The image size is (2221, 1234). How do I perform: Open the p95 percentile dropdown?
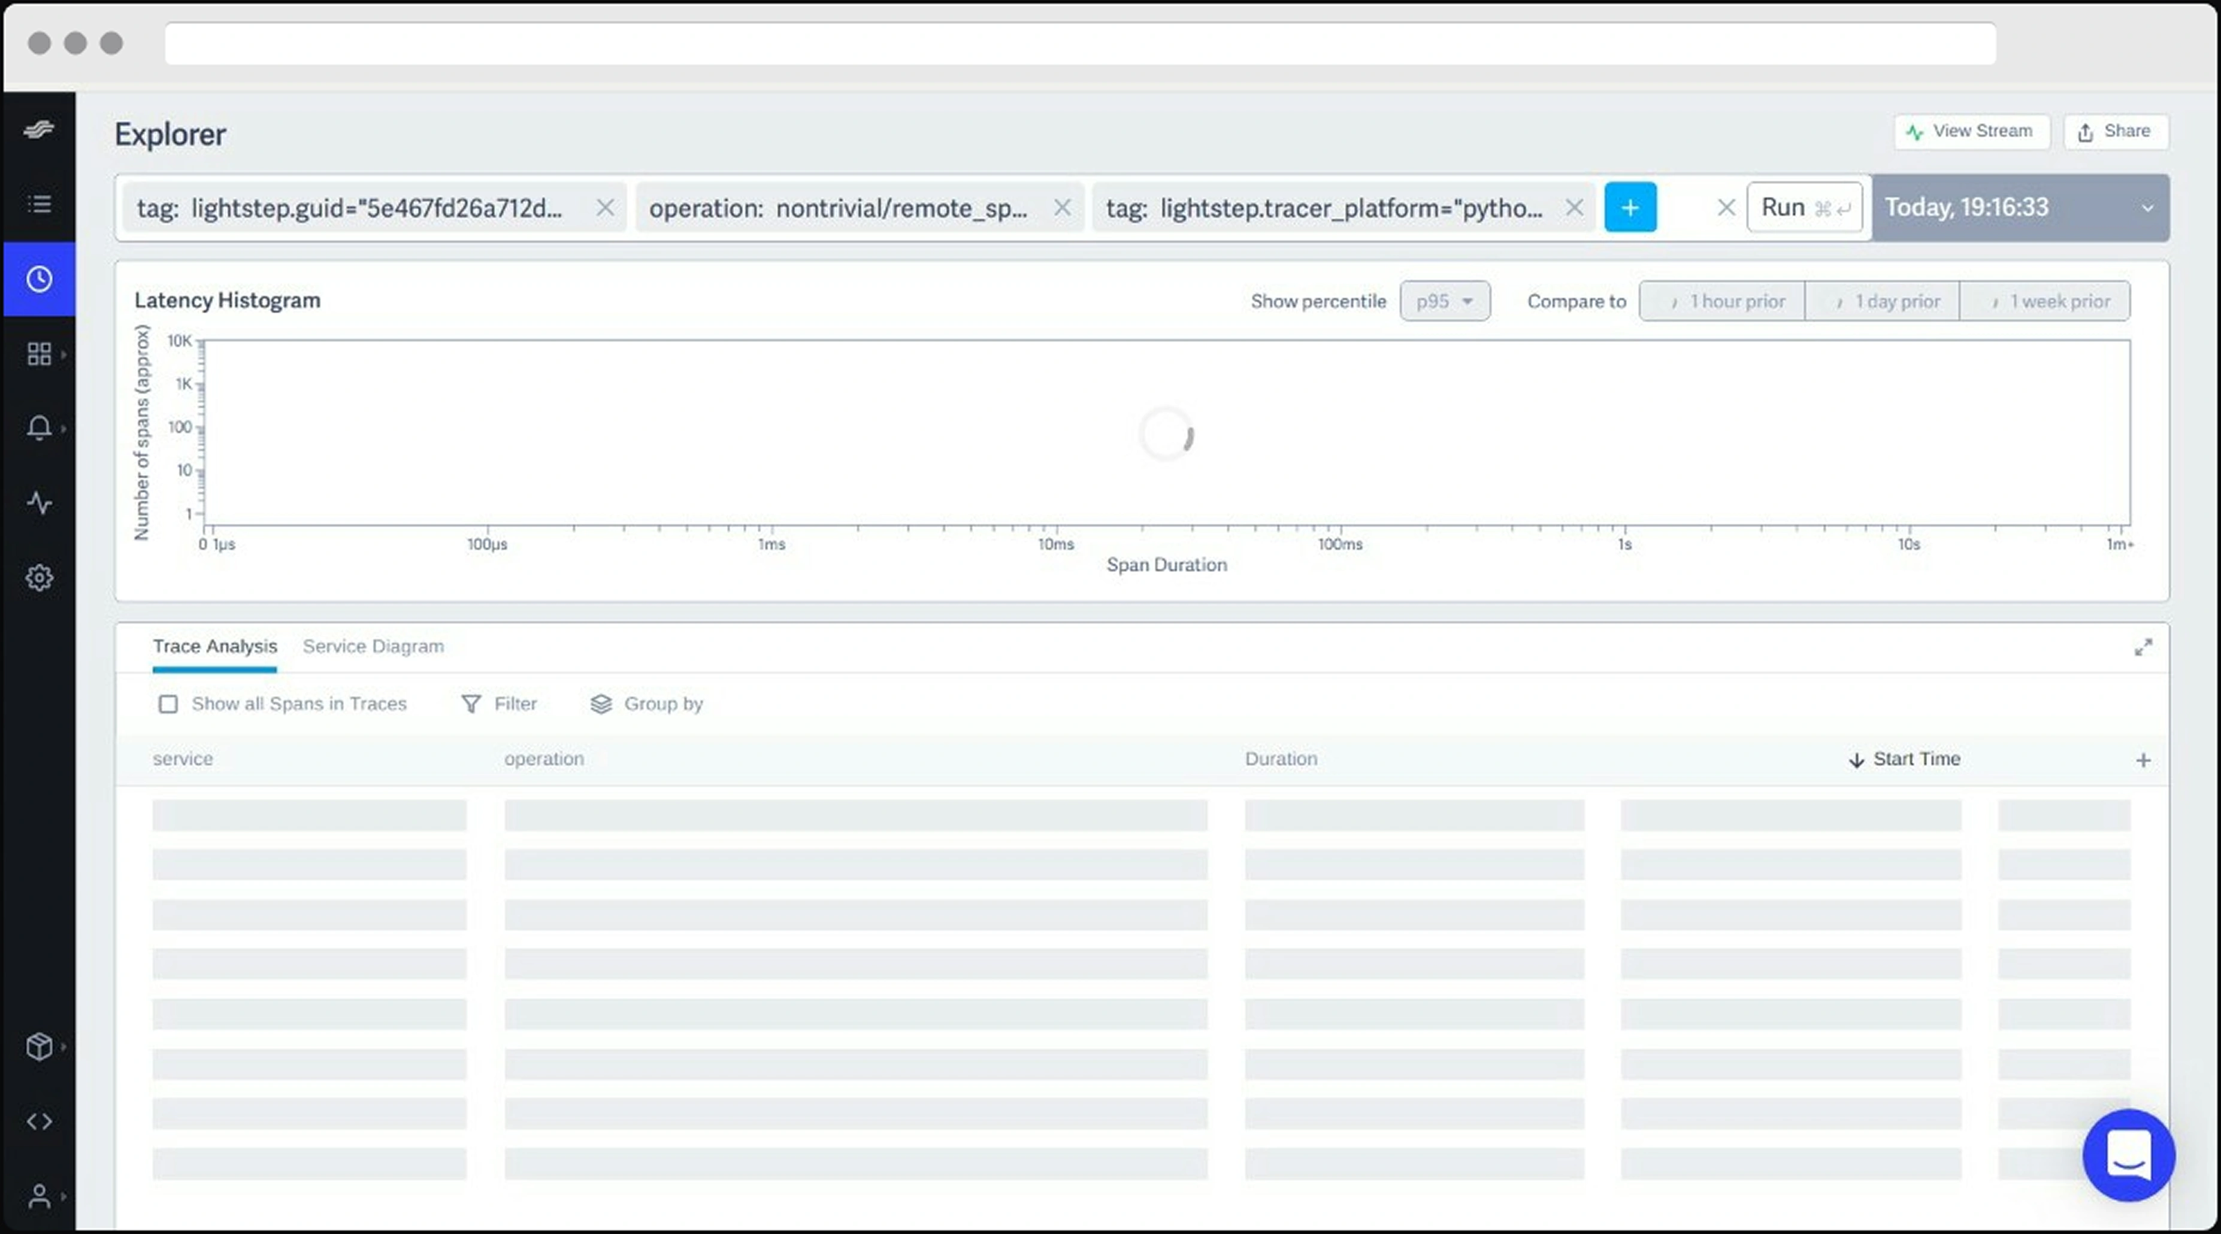tap(1444, 302)
